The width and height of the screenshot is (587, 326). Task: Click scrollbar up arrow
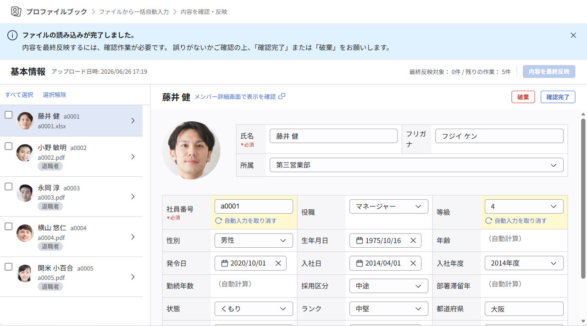(583, 114)
